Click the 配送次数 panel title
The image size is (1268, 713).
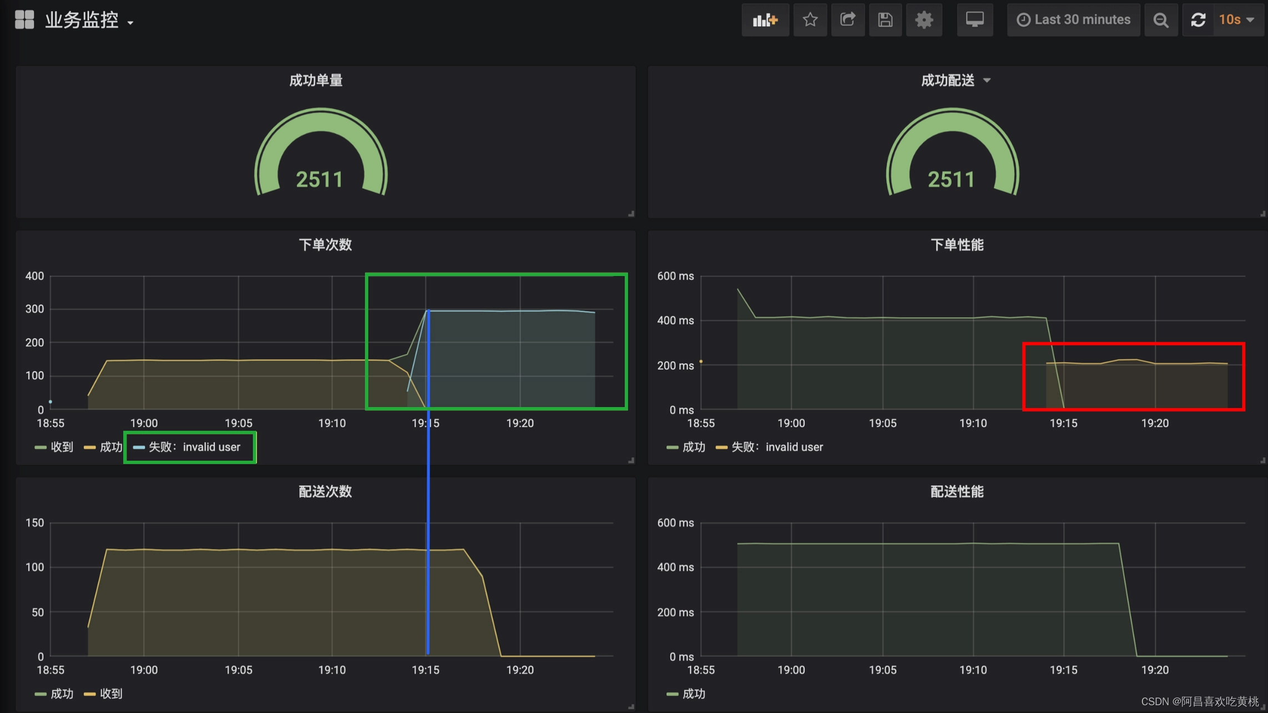325,492
